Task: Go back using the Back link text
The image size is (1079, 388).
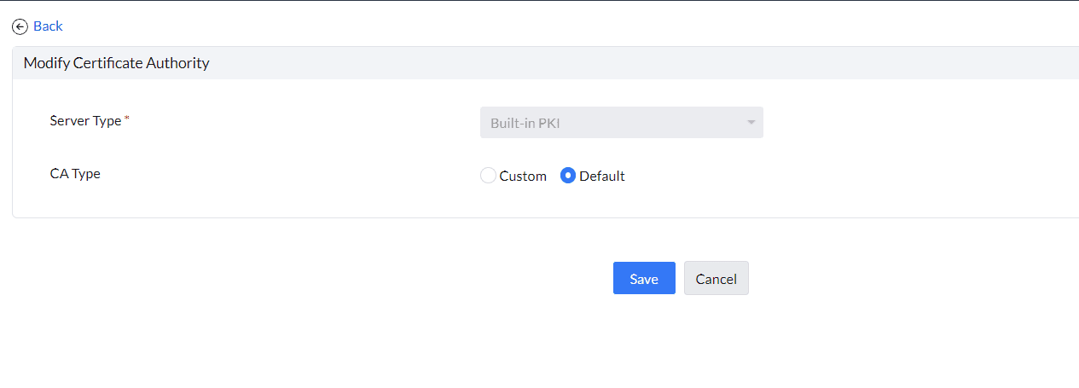Action: [x=48, y=26]
